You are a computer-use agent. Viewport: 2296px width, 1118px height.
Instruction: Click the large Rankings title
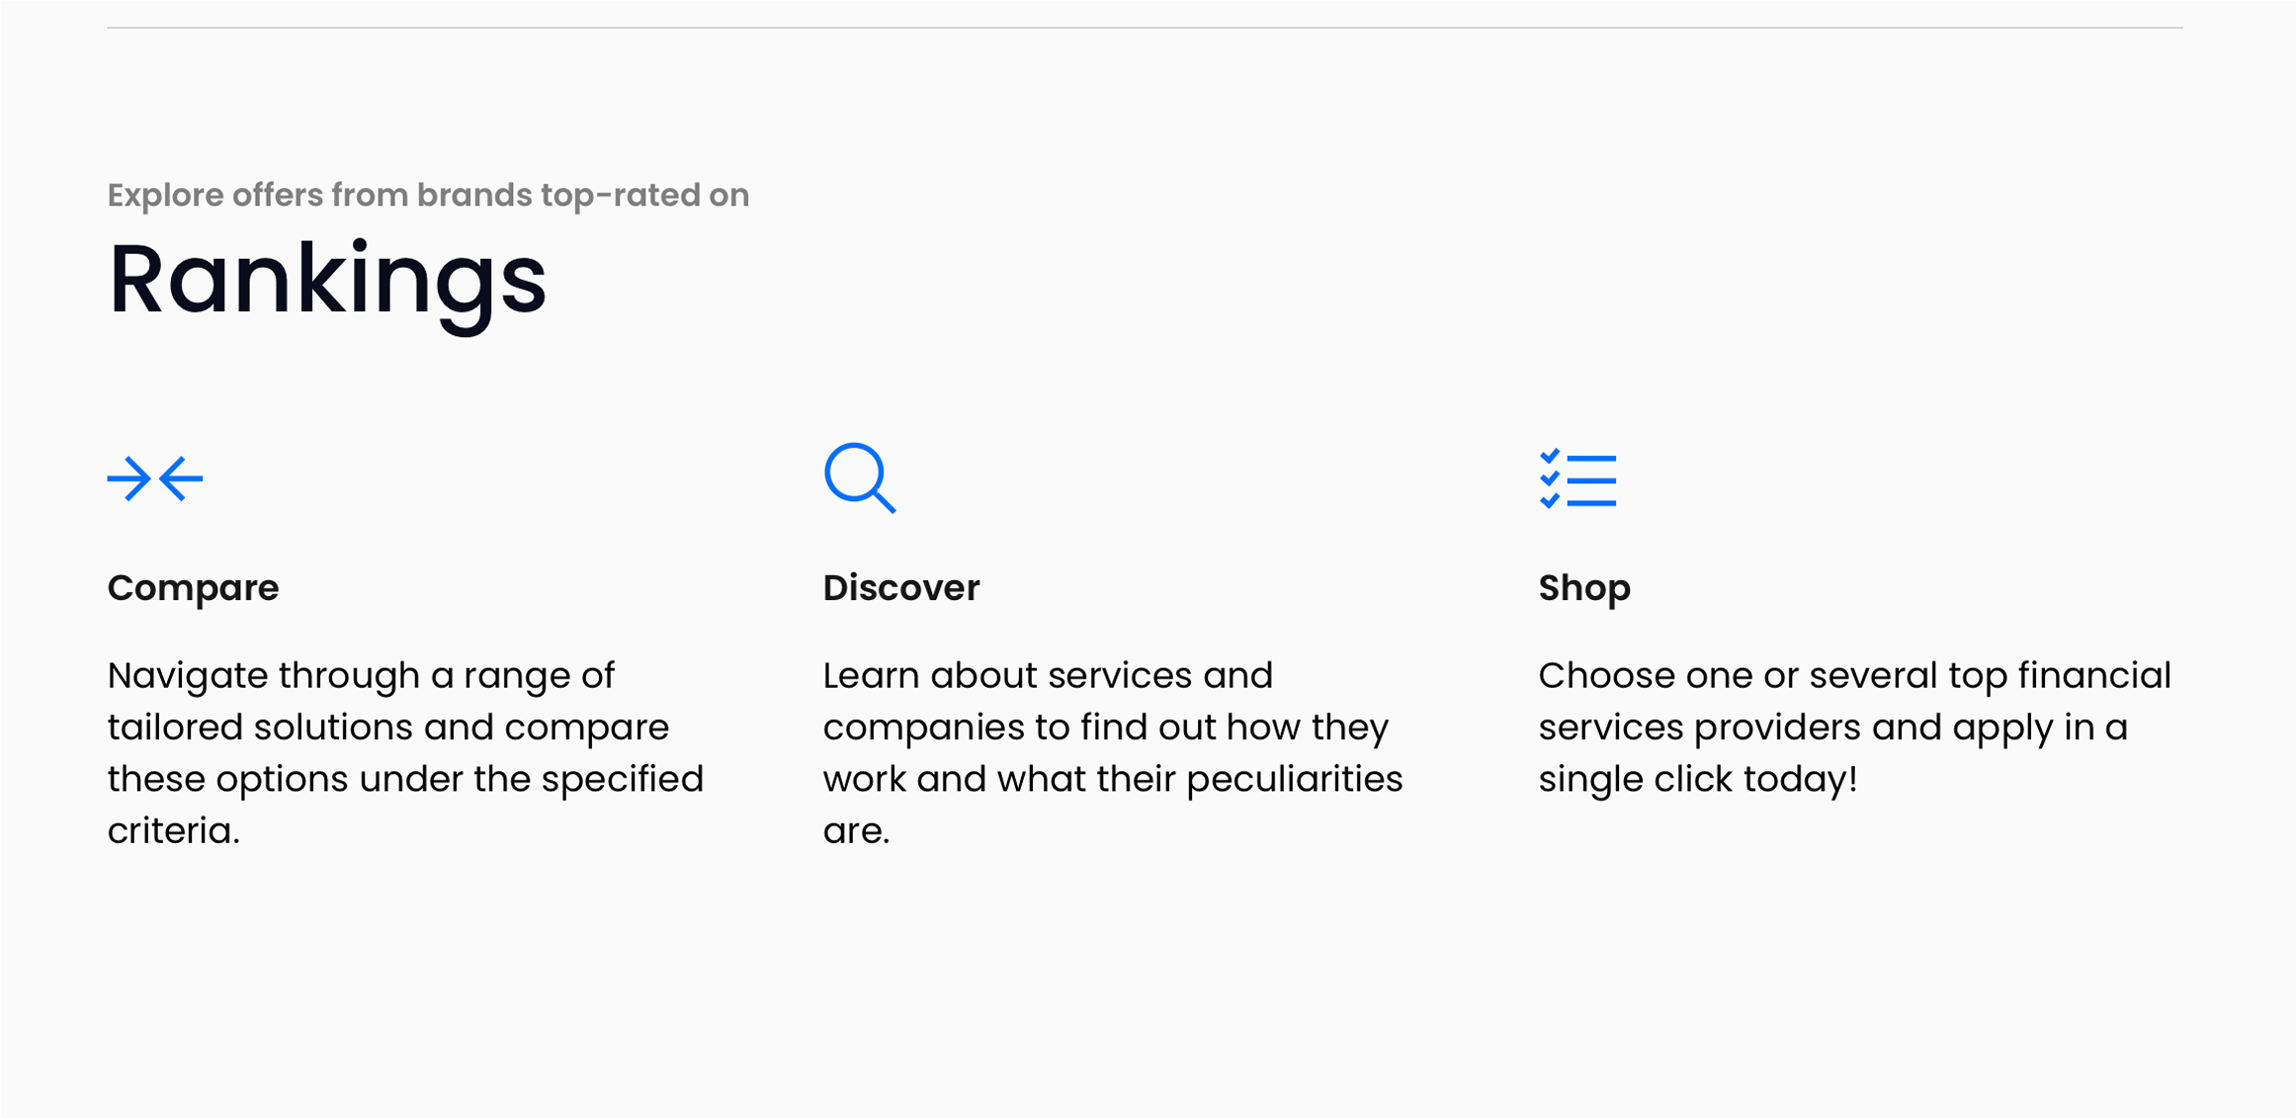(326, 281)
